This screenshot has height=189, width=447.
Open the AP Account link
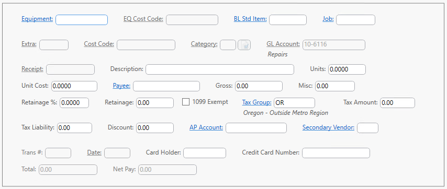click(x=206, y=127)
